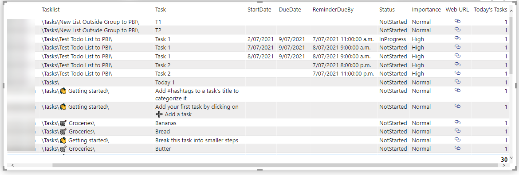The image size is (519, 175).
Task: Select the 7/07/2021 11:00:00 p.m. reminder cell
Action: click(343, 73)
